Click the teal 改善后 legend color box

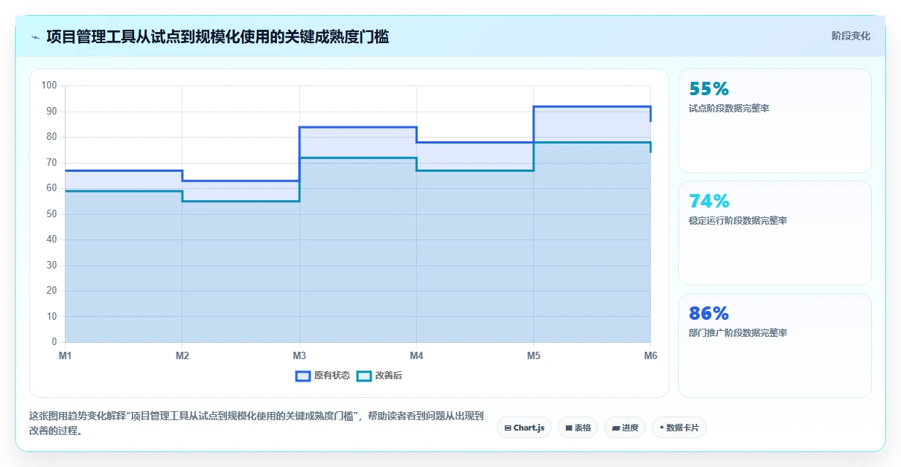pyautogui.click(x=364, y=376)
